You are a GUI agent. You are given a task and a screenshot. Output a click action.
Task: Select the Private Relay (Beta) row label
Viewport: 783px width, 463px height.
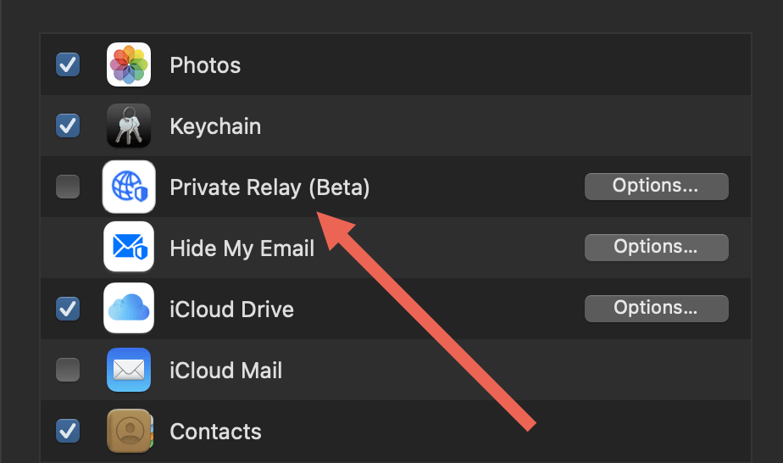(x=269, y=187)
